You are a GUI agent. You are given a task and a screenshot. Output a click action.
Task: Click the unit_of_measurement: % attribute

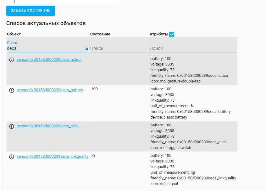pyautogui.click(x=172, y=106)
